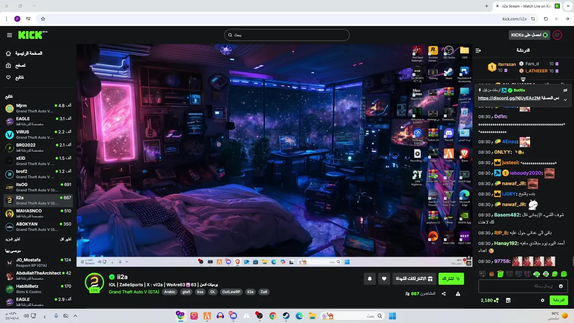
Task: Open xEID channel in the sidebar
Action: pyautogui.click(x=38, y=161)
